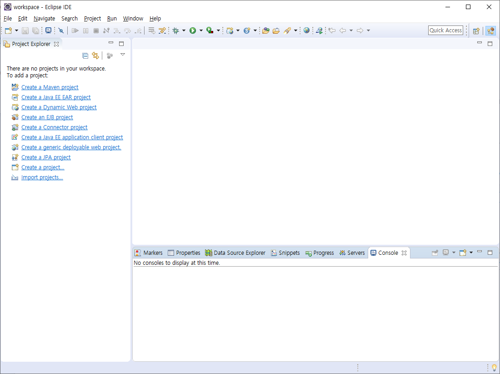This screenshot has height=374, width=500.
Task: Click the Open Perspective icon
Action: [476, 31]
